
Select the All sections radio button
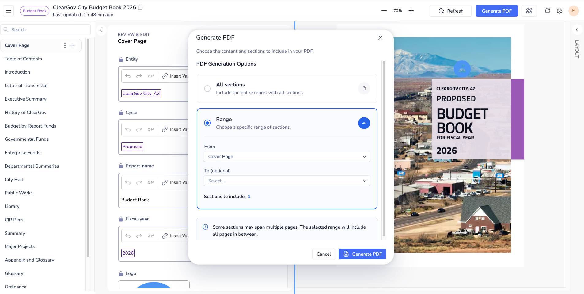pyautogui.click(x=207, y=88)
